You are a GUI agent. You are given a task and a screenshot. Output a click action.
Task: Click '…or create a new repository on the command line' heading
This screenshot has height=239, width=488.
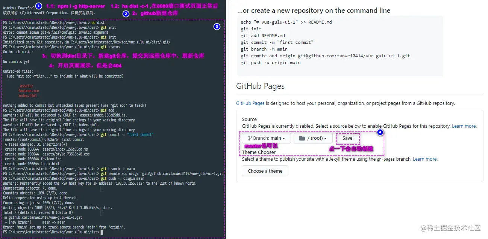(x=314, y=10)
